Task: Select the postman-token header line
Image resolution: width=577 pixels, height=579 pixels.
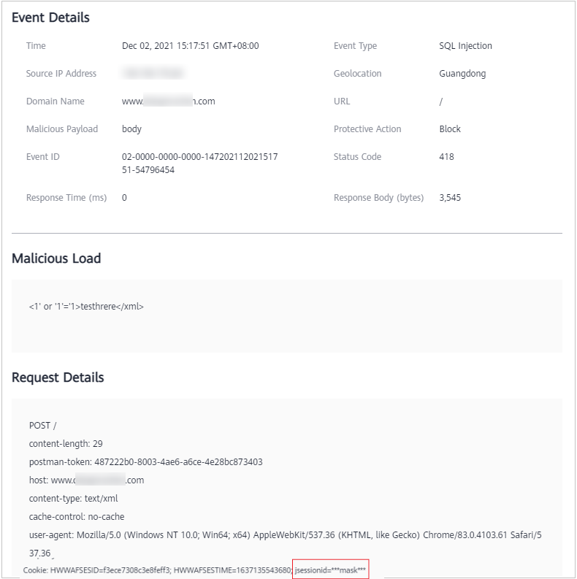Action: pos(145,462)
